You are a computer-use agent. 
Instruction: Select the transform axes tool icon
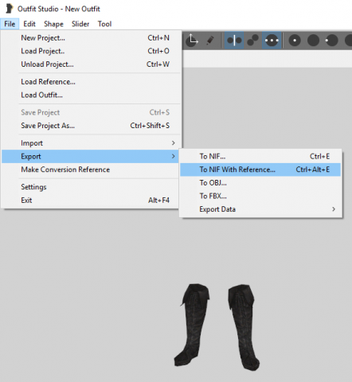point(192,41)
